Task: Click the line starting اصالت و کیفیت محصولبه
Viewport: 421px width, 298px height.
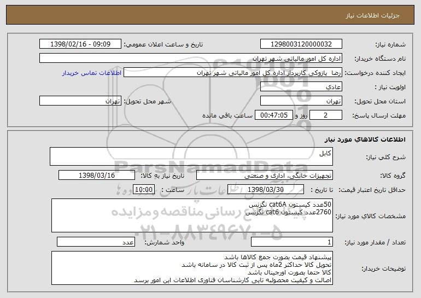Action: 233,280
